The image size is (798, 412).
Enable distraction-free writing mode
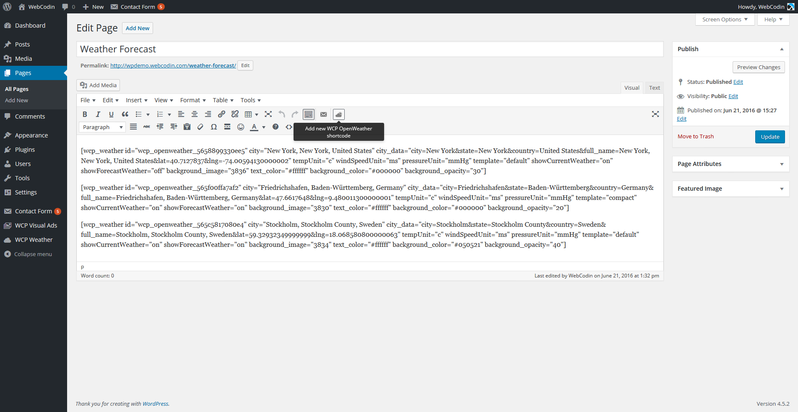(655, 114)
